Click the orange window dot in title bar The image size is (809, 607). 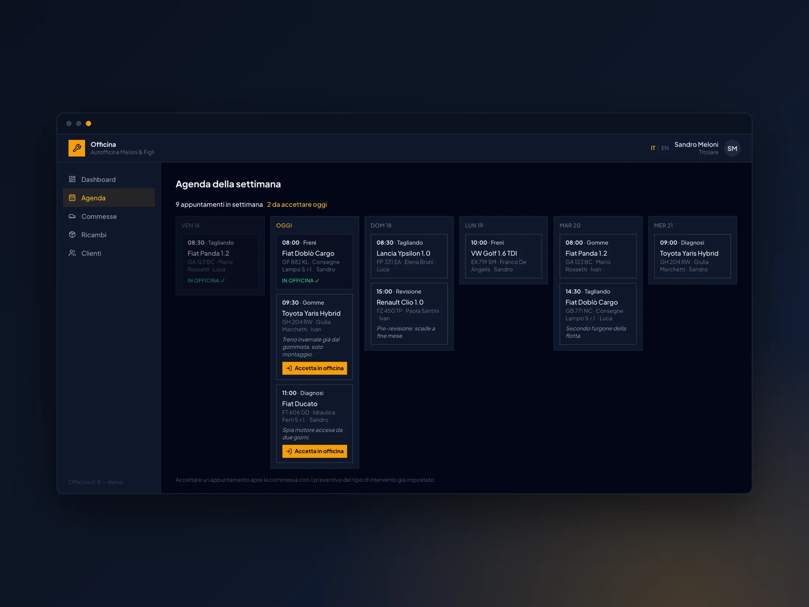[x=88, y=123]
